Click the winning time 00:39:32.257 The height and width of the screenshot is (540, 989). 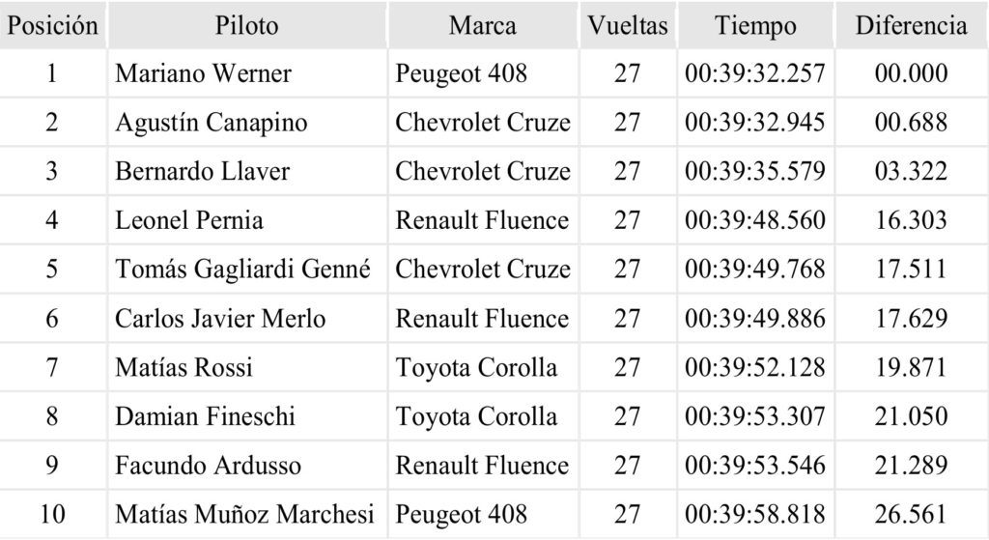click(x=755, y=73)
